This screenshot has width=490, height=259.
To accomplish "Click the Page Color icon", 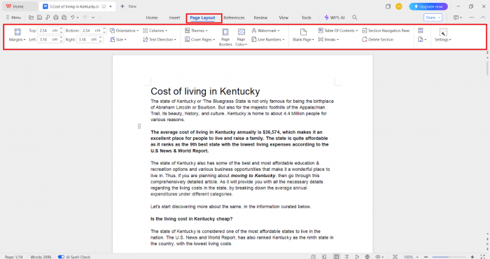I will point(241,32).
